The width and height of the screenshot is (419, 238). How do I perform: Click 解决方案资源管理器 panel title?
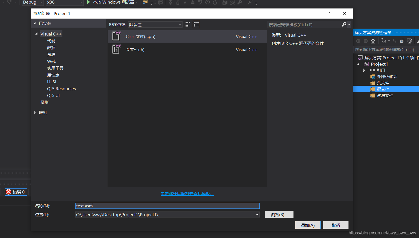[373, 33]
